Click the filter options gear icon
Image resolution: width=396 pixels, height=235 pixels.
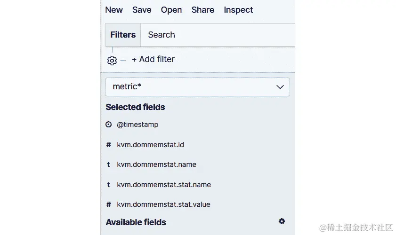pyautogui.click(x=112, y=61)
